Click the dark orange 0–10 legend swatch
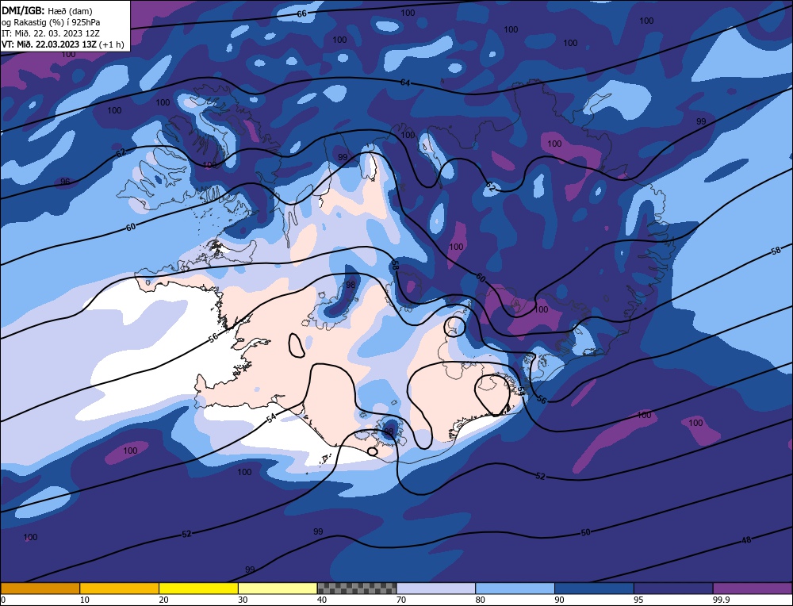The image size is (793, 606). (40, 588)
